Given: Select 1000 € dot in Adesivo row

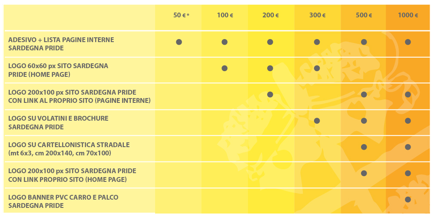Looking at the screenshot, I should (x=407, y=42).
